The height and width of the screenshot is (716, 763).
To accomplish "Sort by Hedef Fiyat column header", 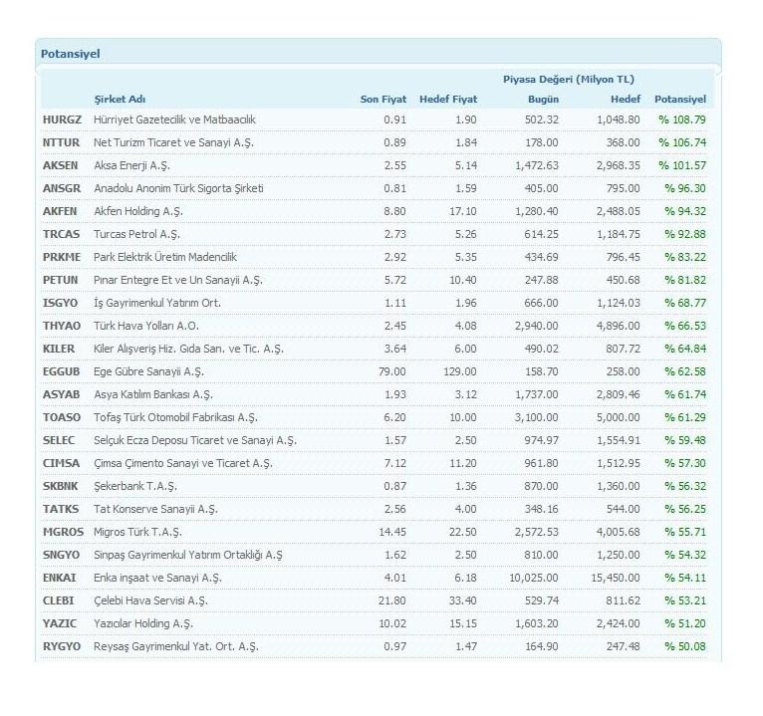I will coord(448,100).
